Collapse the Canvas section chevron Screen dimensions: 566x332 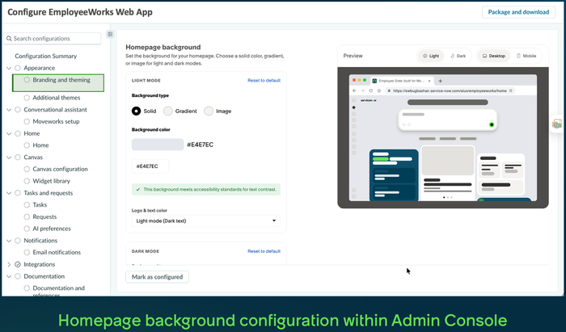9,158
